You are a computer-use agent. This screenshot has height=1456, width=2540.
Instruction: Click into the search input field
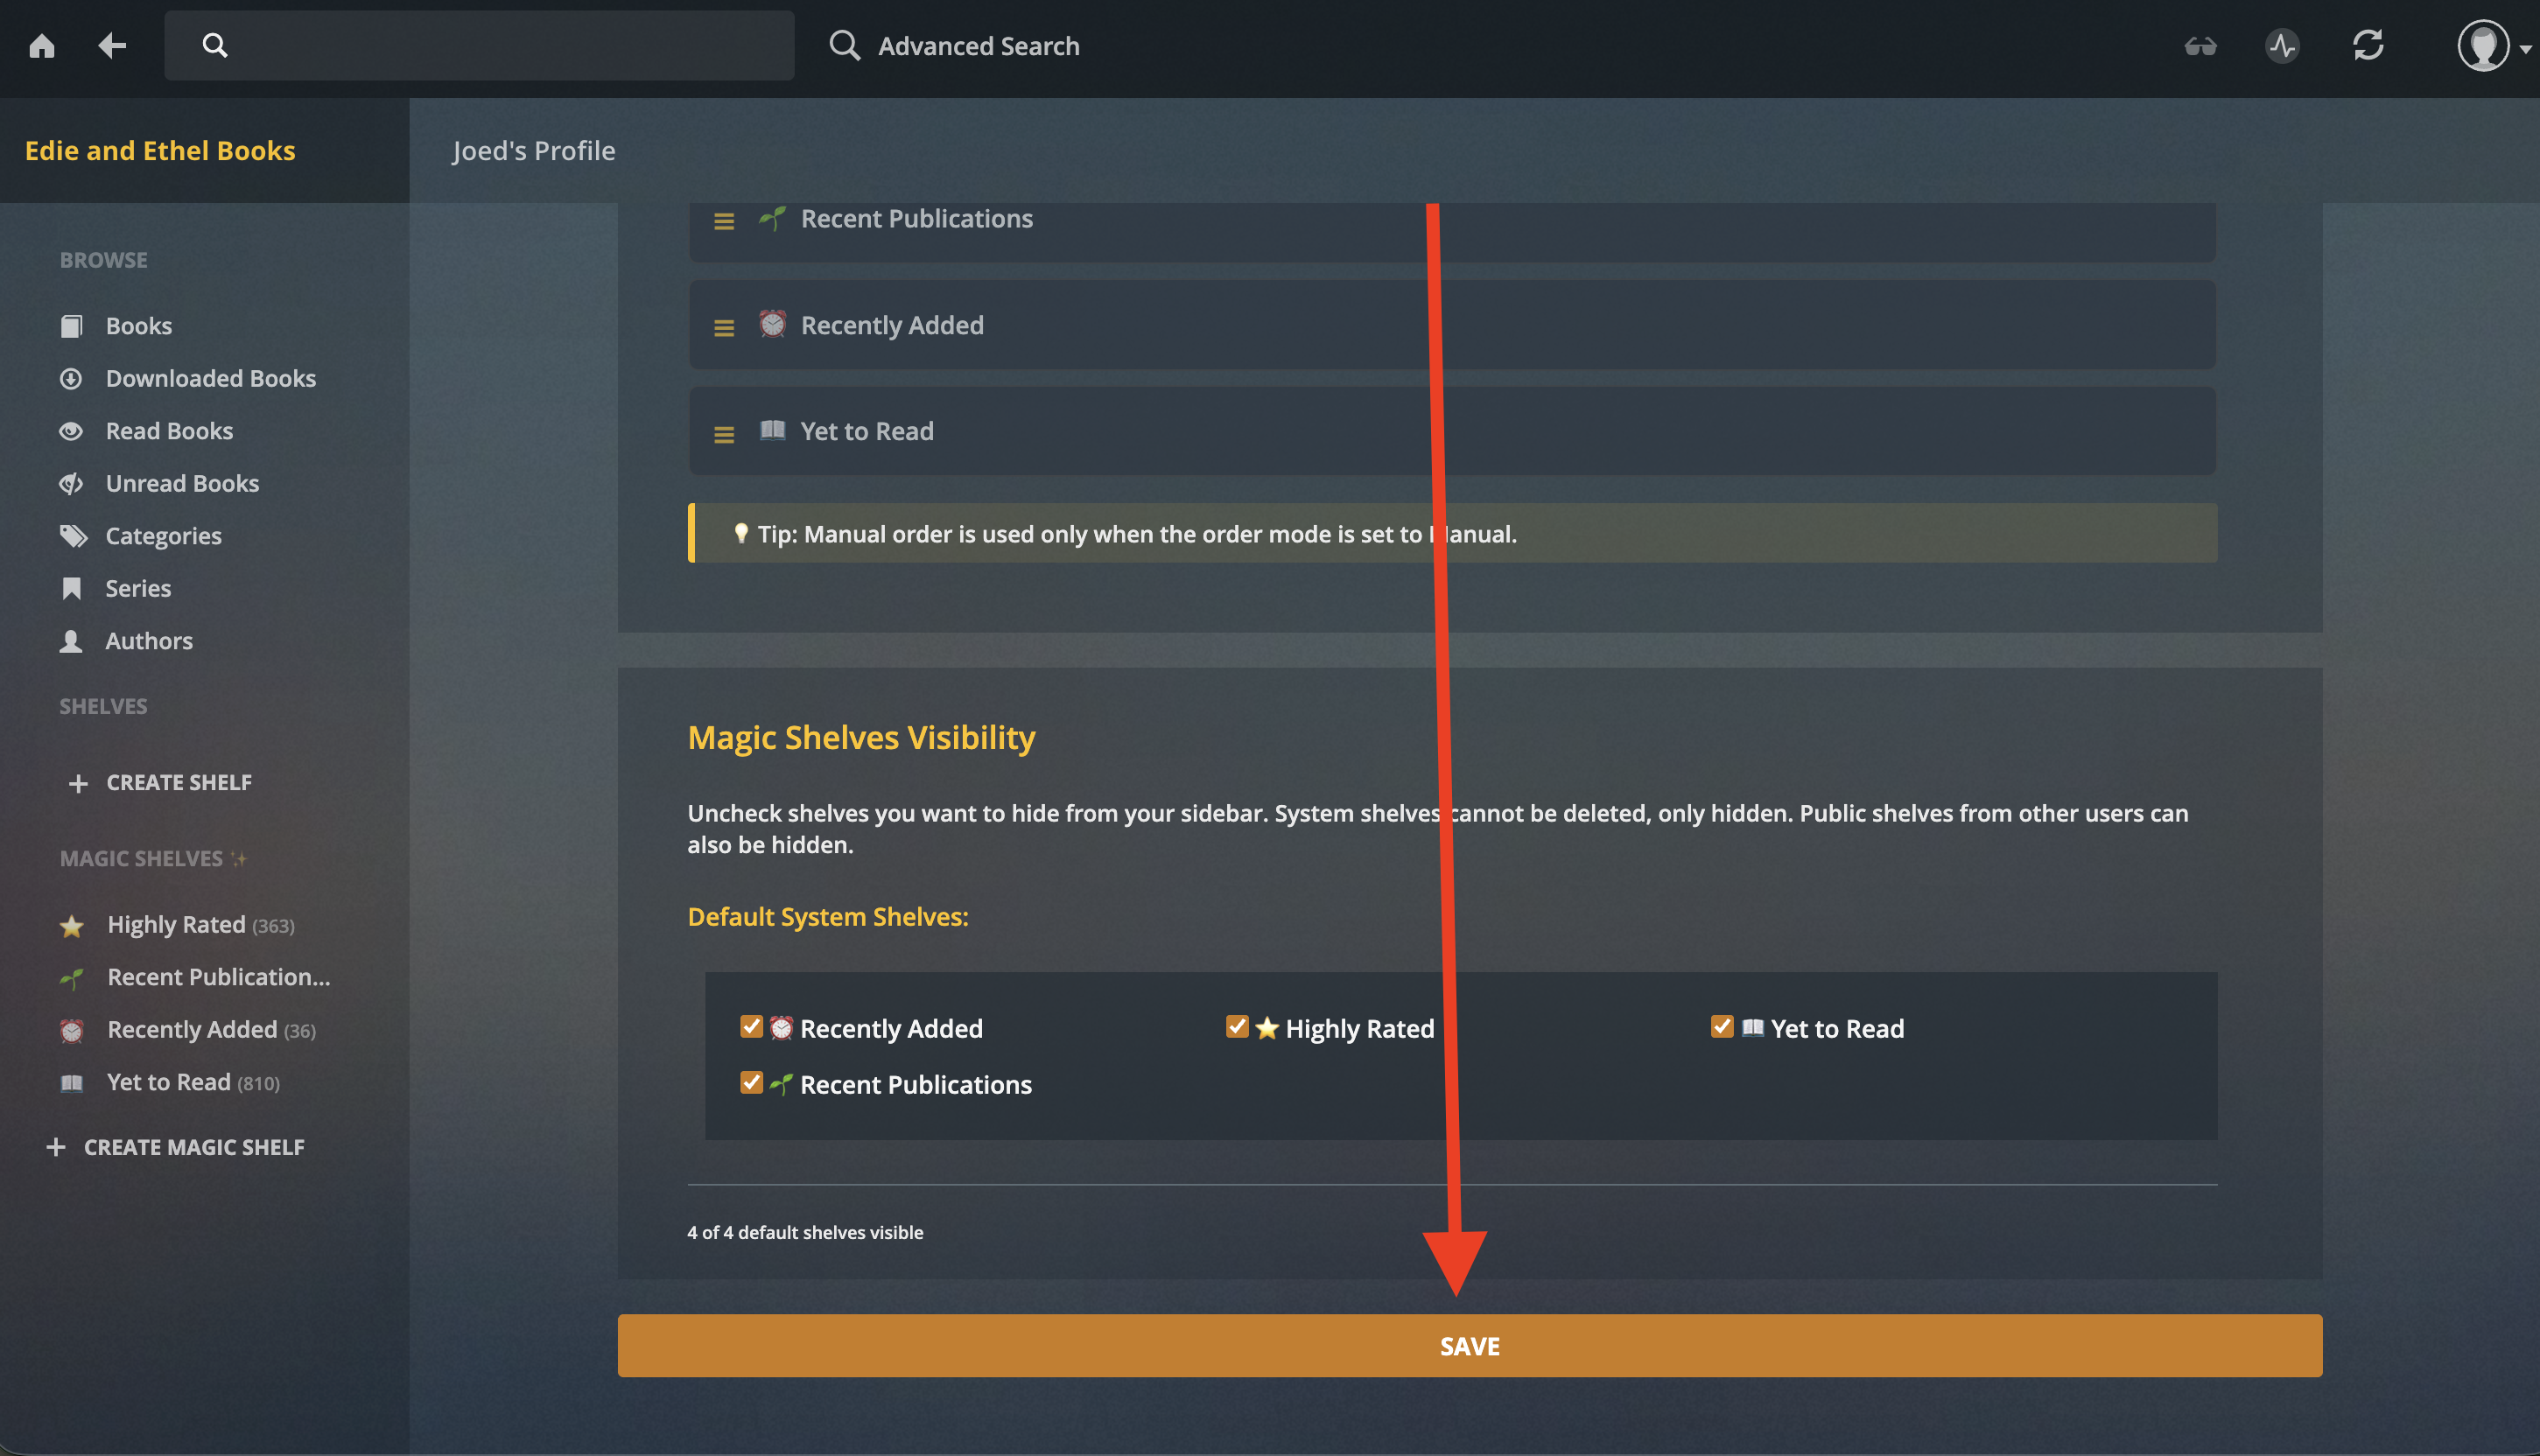(x=479, y=46)
